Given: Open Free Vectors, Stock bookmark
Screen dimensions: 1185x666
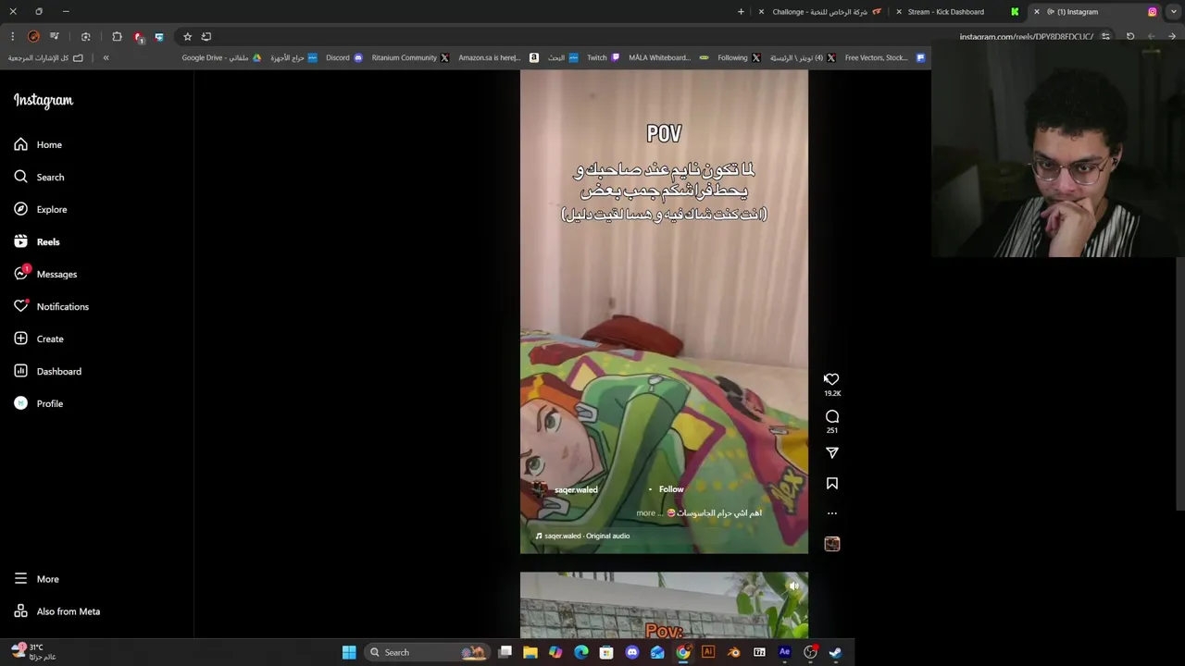Looking at the screenshot, I should tap(884, 57).
